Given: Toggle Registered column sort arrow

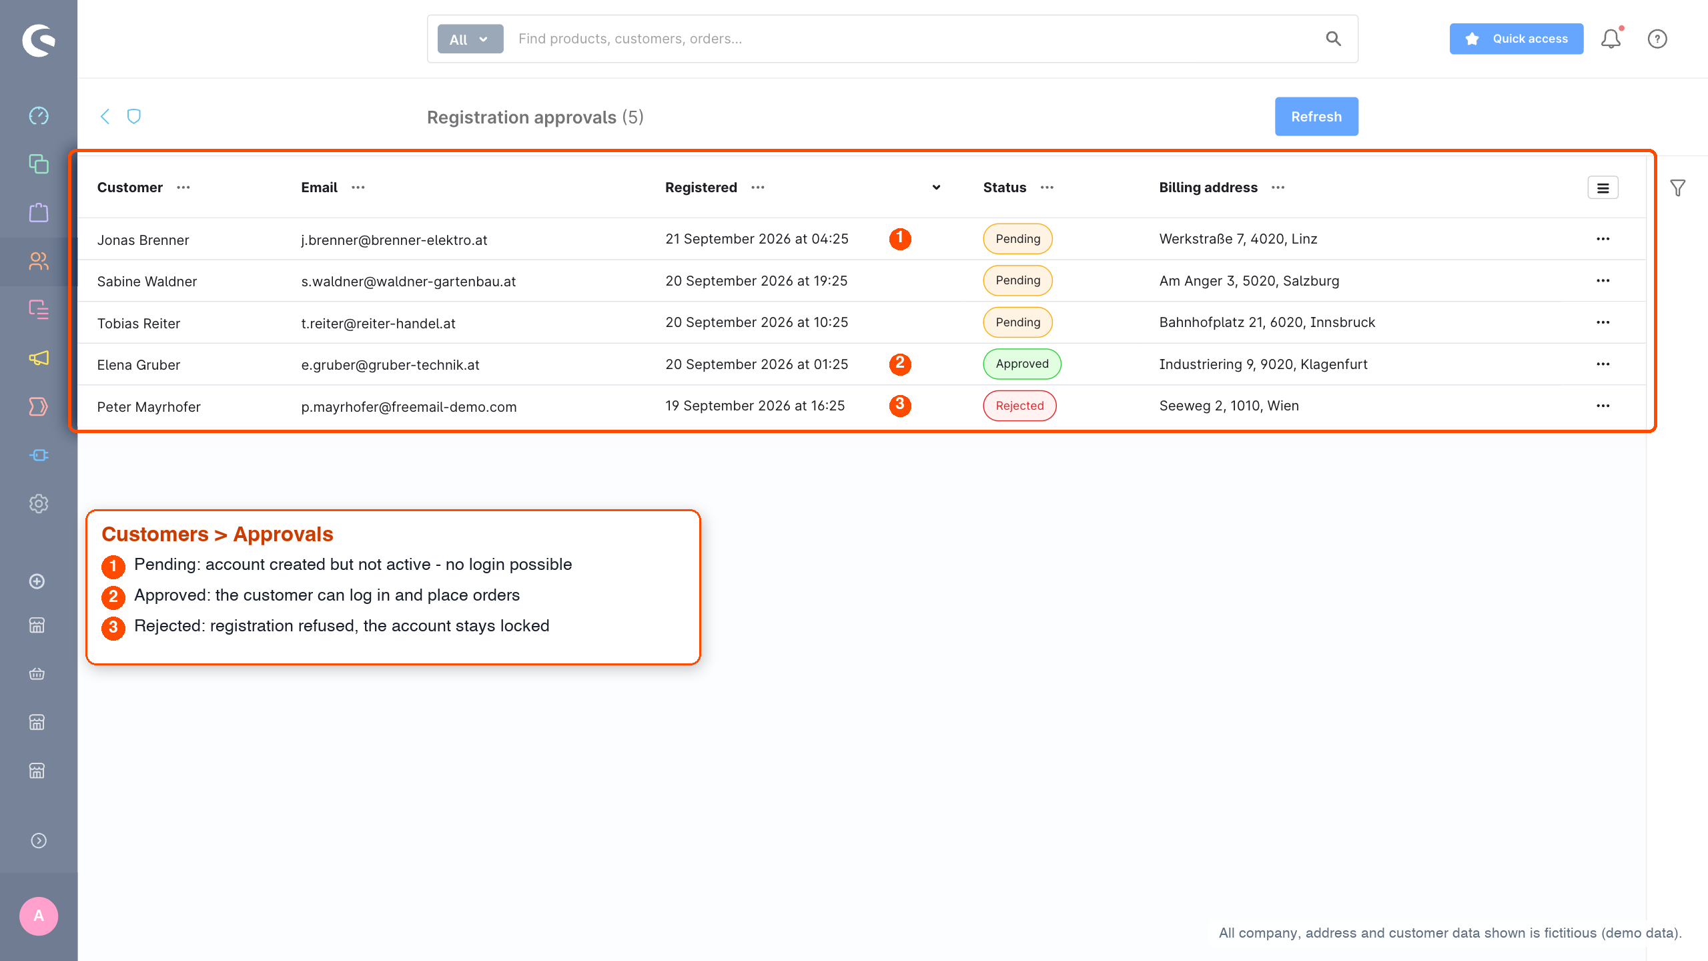Looking at the screenshot, I should point(936,188).
